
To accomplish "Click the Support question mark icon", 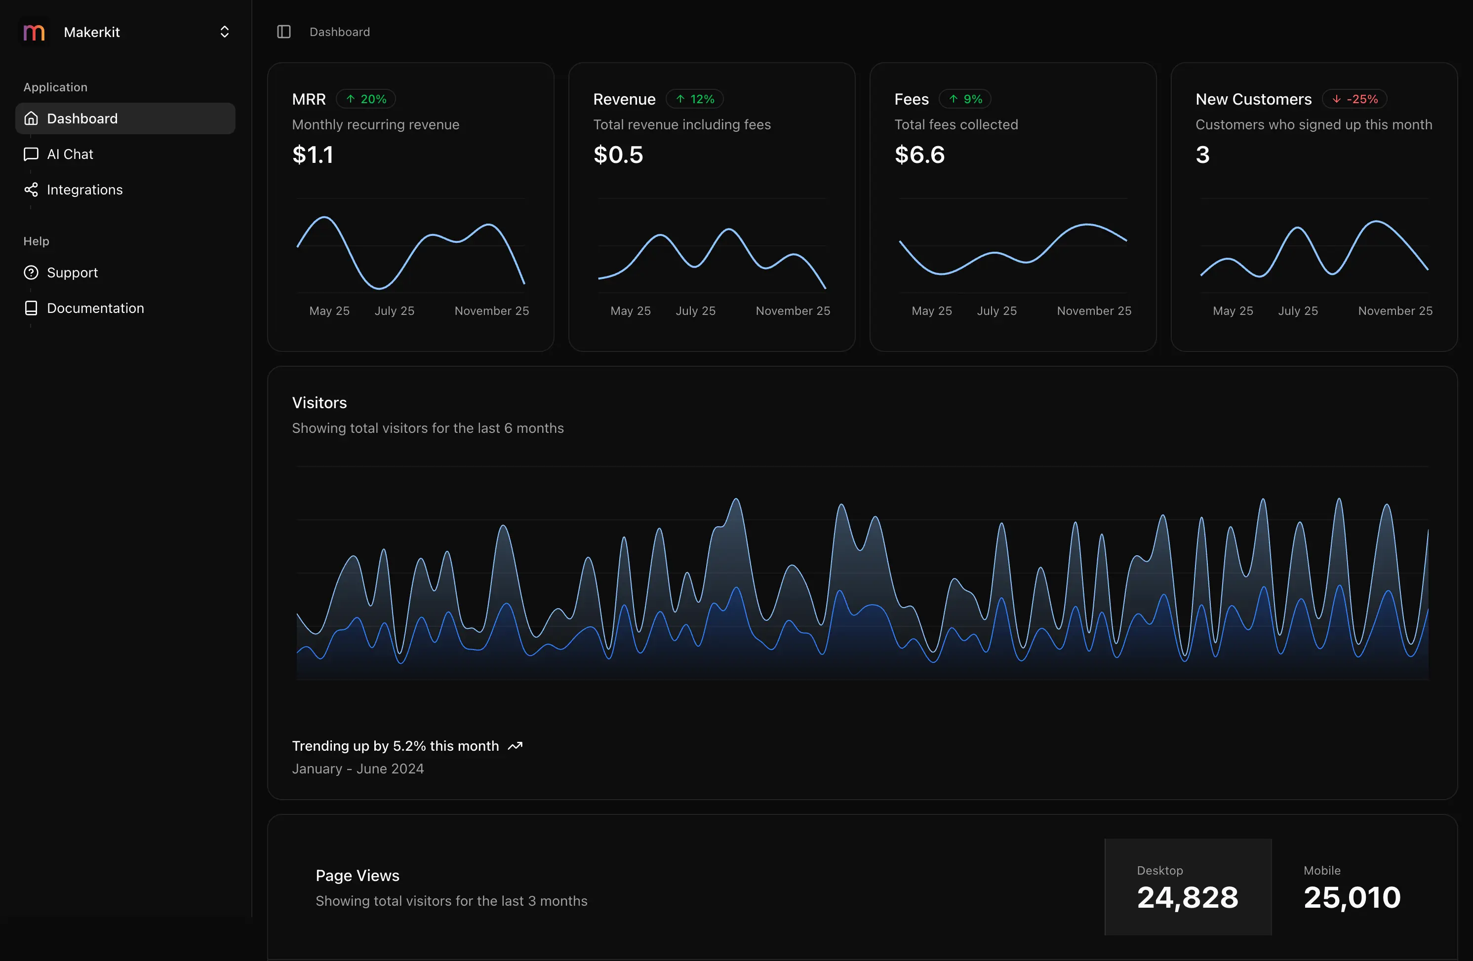I will click(31, 272).
